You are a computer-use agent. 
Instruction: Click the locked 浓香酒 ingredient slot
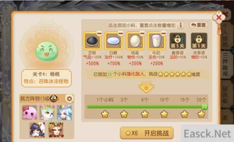tap(199, 41)
